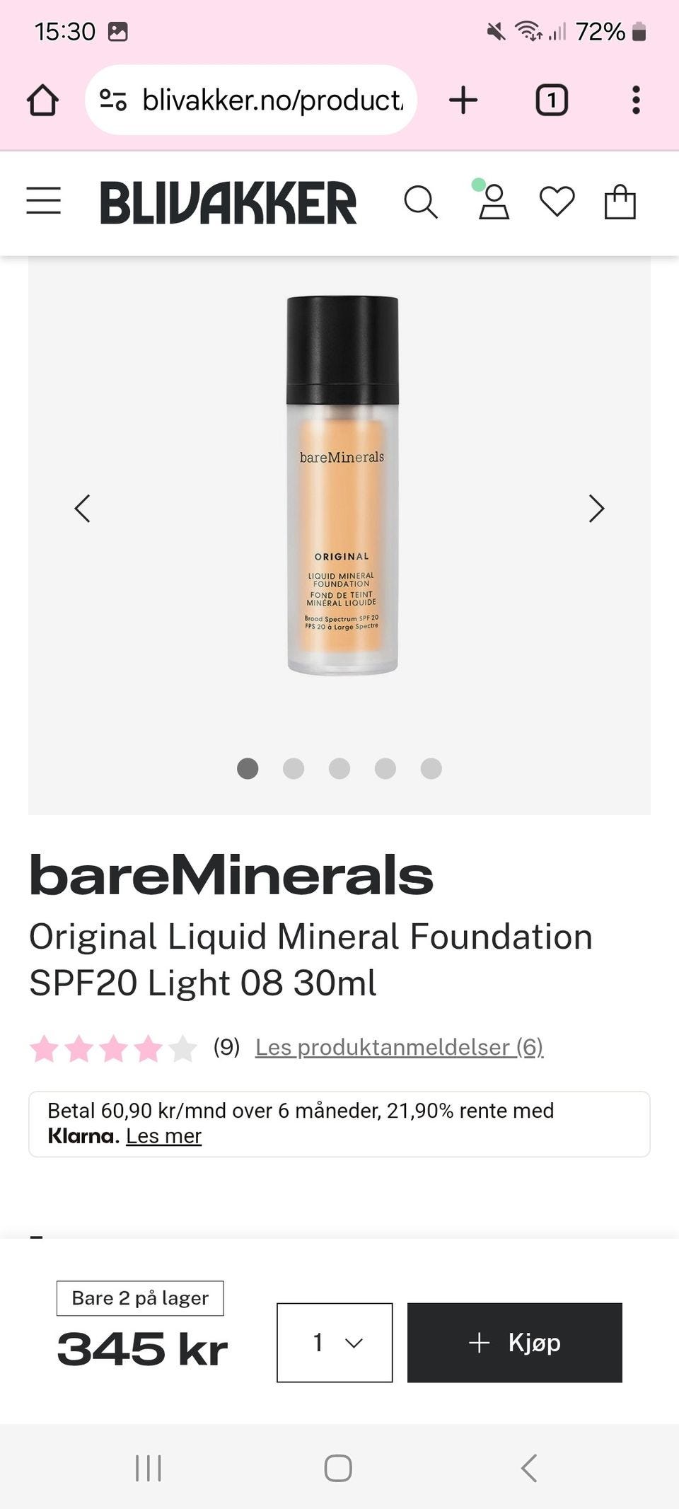Select the third carousel dot

point(339,768)
